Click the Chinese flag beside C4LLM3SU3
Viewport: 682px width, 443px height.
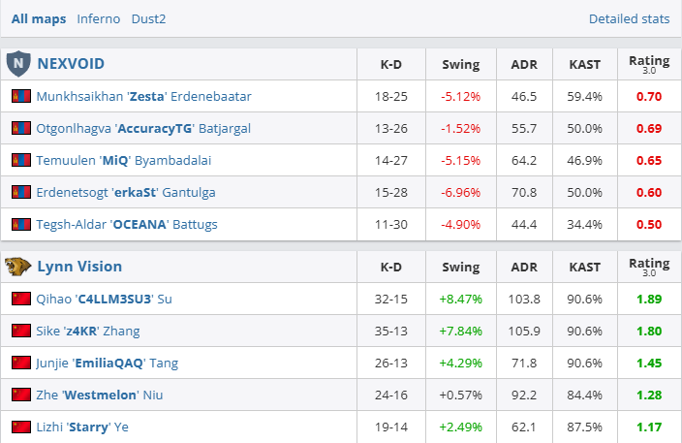[20, 300]
